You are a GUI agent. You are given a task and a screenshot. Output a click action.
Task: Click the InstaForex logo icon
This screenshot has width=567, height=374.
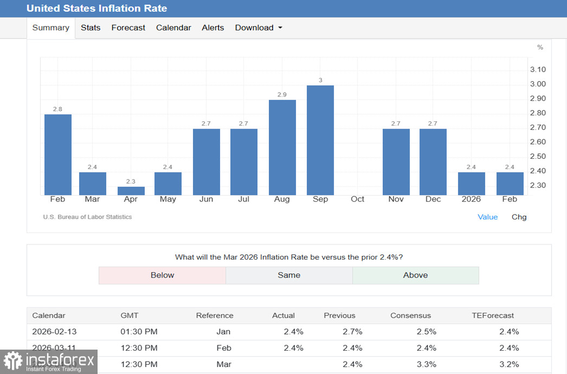pos(12,361)
